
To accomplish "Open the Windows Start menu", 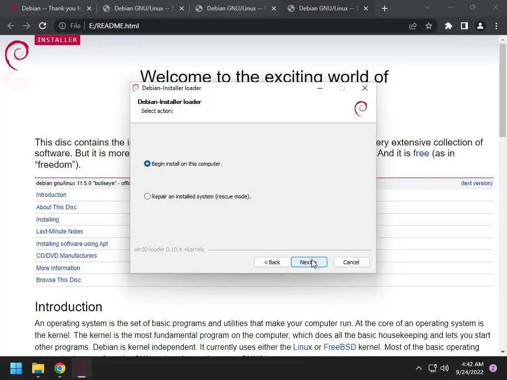I will [16, 368].
